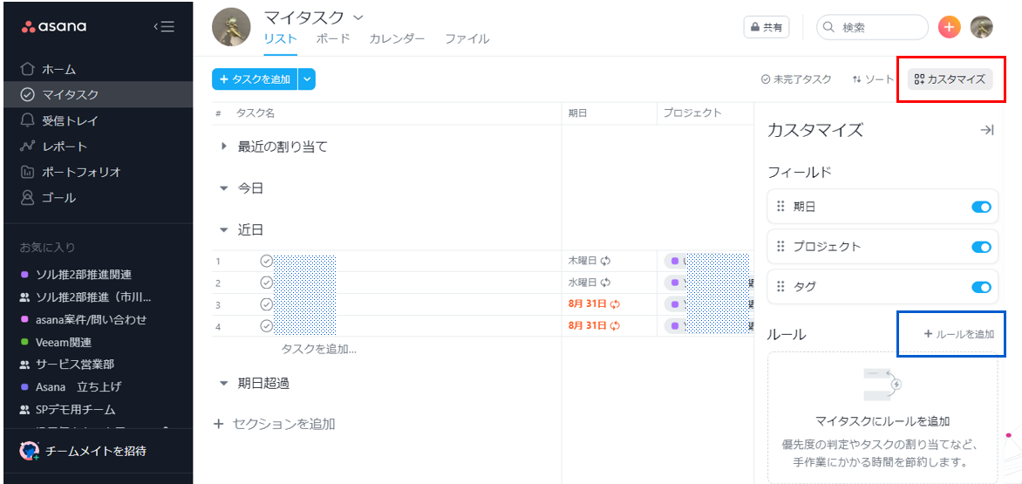The image size is (1022, 484).
Task: Switch to the カレンダー tab
Action: click(x=397, y=38)
